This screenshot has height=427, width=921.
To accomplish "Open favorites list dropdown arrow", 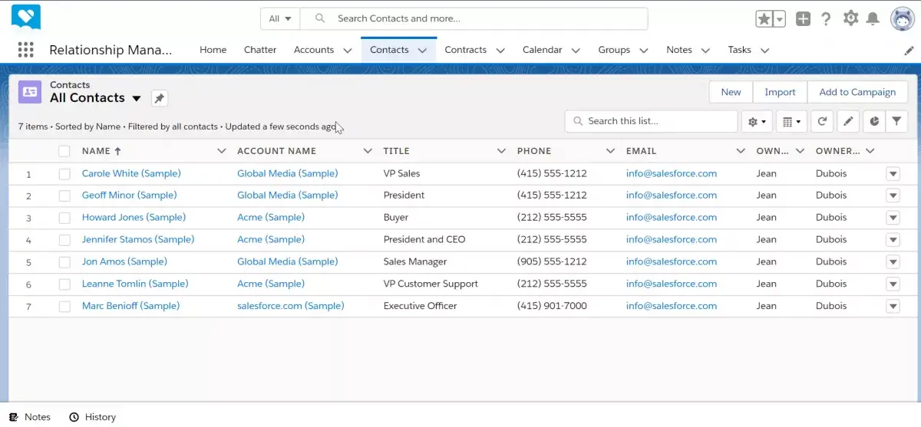I will (780, 19).
